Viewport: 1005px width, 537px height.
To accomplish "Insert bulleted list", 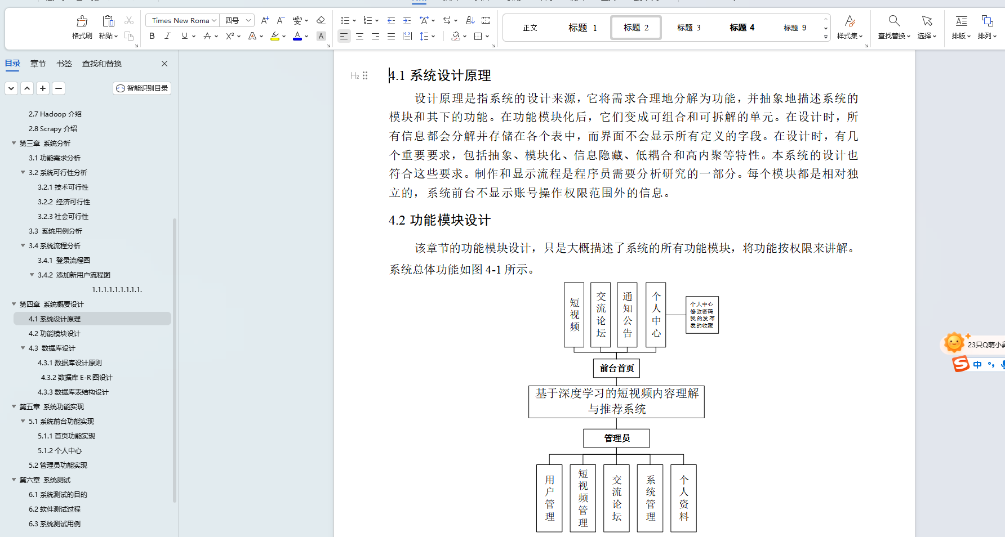I will 345,20.
